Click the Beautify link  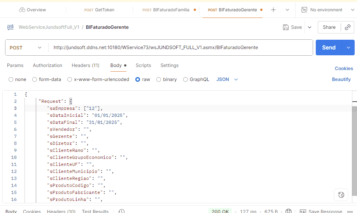point(341,79)
